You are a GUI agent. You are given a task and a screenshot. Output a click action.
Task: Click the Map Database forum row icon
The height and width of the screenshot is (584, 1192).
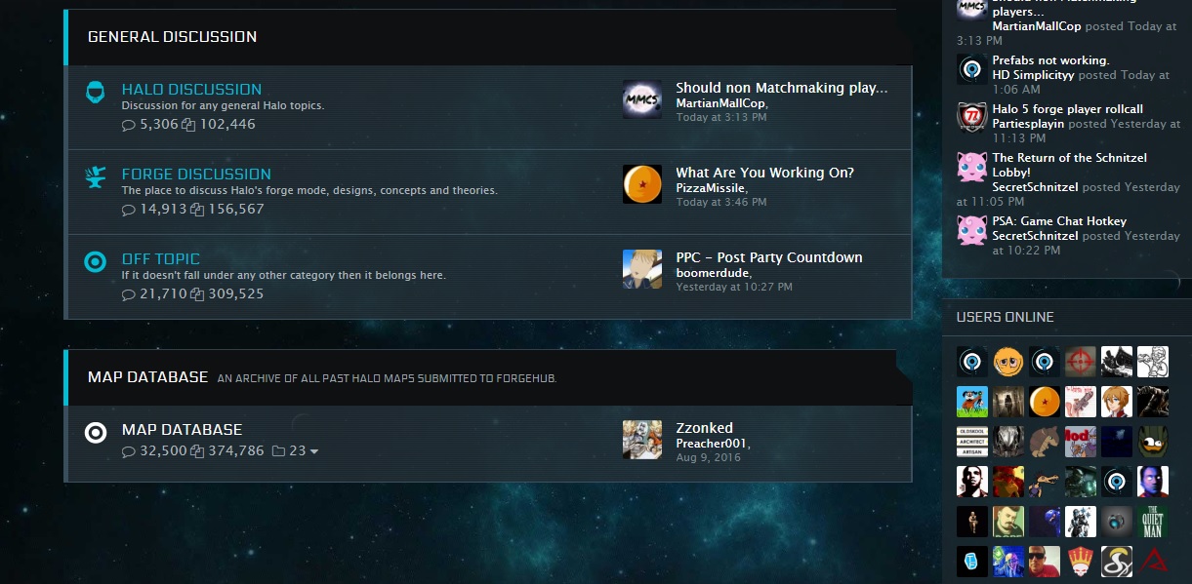tap(96, 433)
